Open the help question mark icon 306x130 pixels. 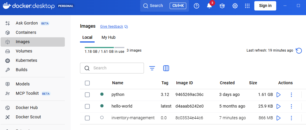pos(196,6)
